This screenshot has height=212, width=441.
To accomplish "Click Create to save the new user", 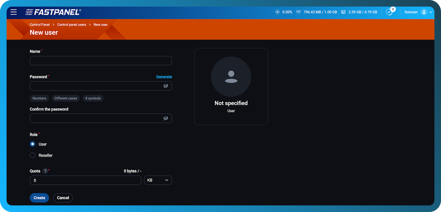I will (39, 198).
